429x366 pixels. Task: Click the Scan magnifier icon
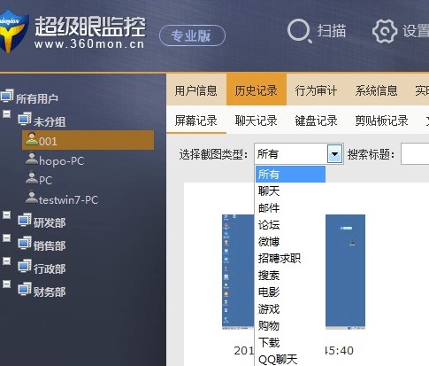click(x=299, y=31)
